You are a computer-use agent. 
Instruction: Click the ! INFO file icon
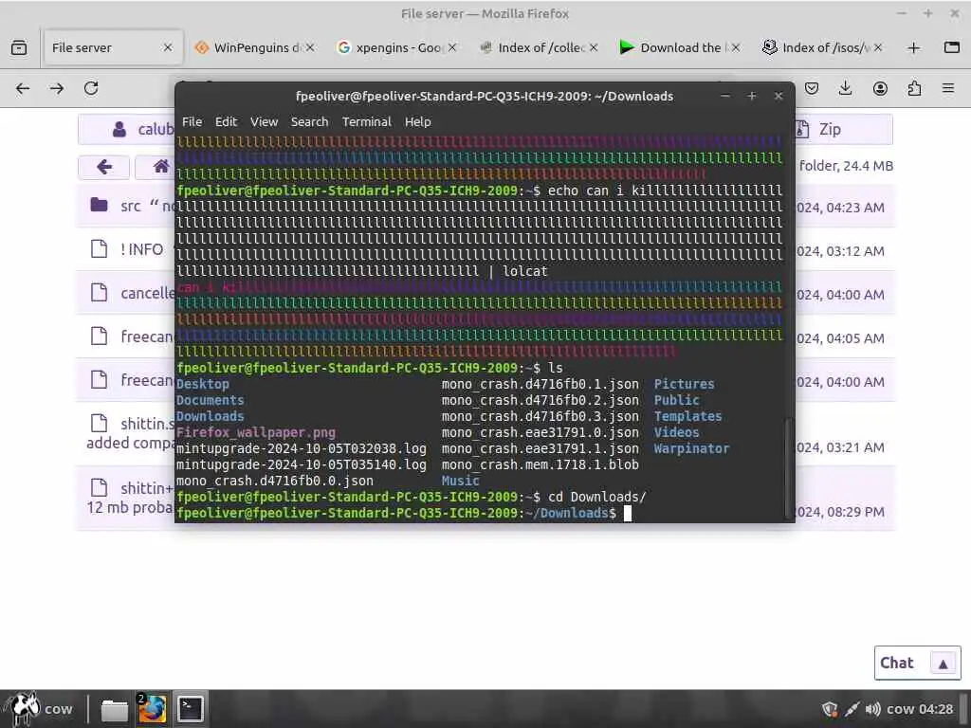coord(99,249)
